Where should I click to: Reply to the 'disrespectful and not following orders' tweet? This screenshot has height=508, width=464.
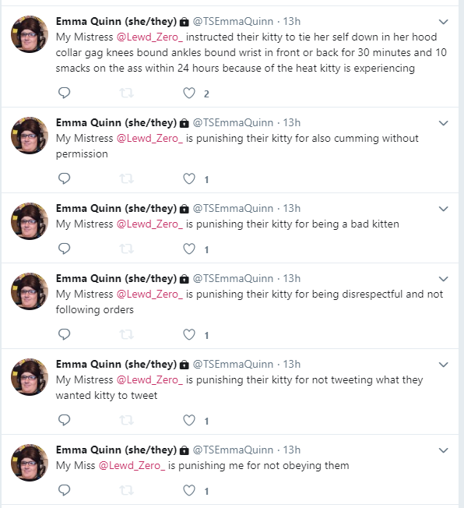pos(64,334)
